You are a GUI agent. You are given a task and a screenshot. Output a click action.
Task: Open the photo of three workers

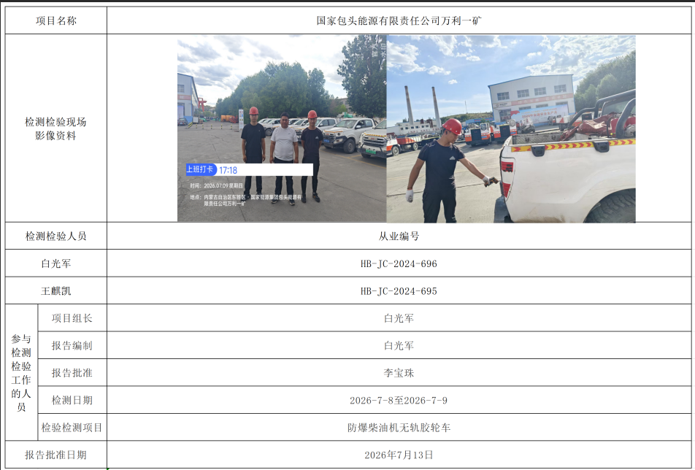tap(282, 128)
